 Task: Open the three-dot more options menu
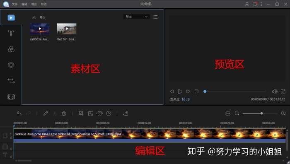click(261, 4)
